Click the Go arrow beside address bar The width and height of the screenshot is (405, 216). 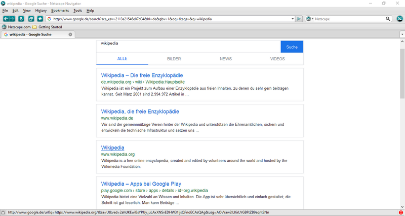pyautogui.click(x=299, y=19)
